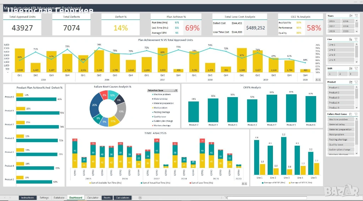Clear the Product slicer filter
Screen dimensions: 363x201
(356, 82)
